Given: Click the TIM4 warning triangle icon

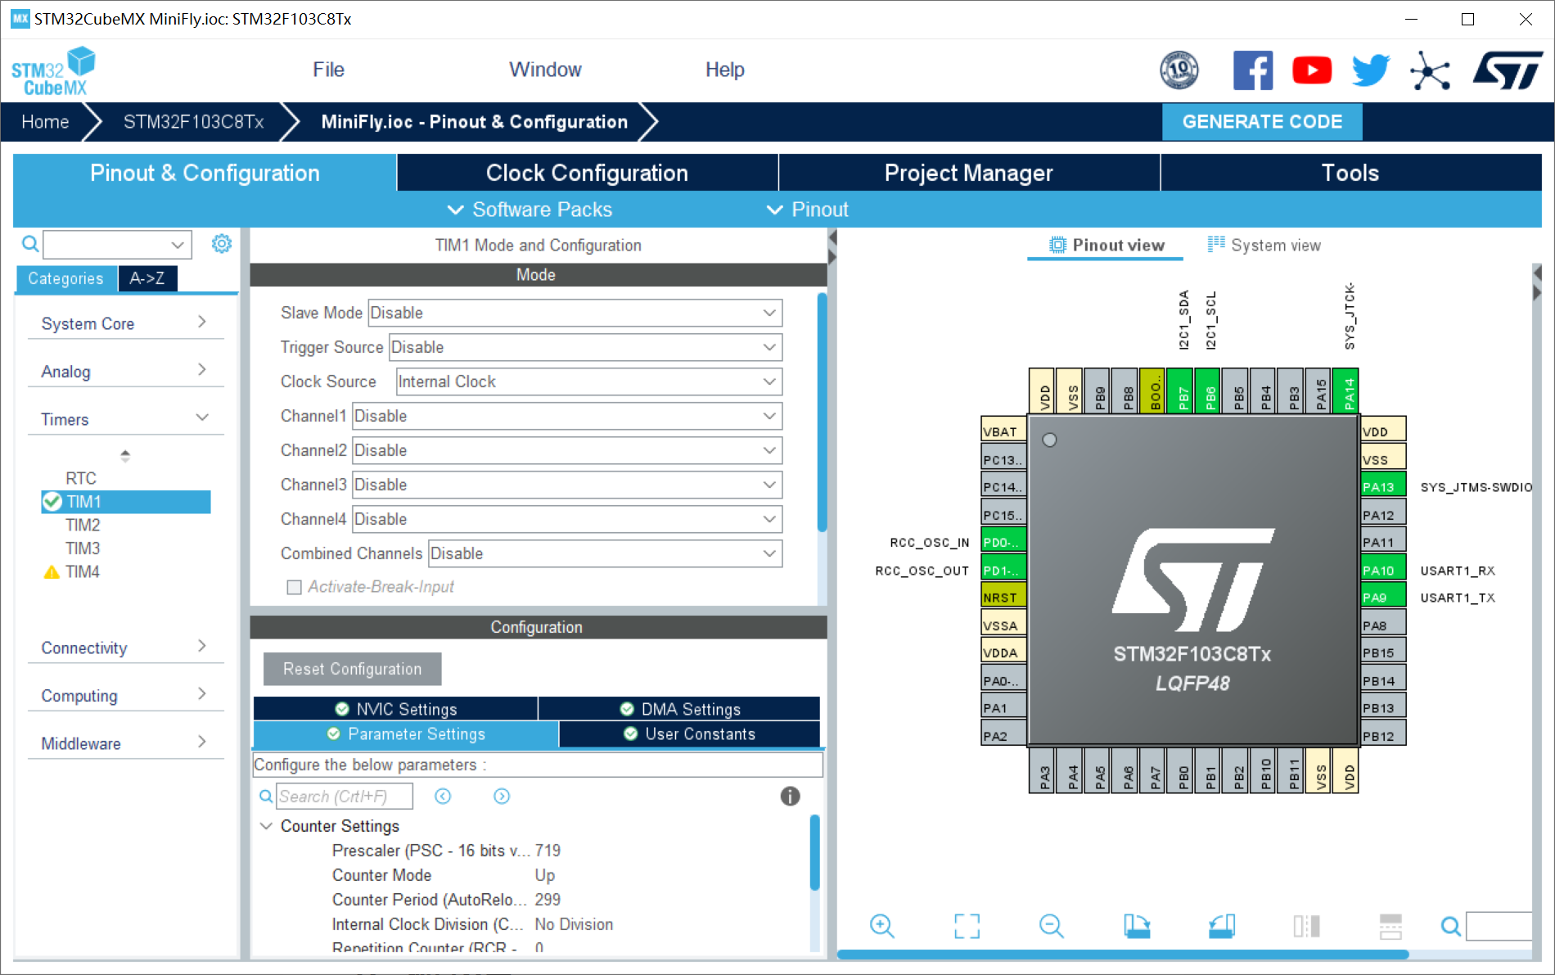Looking at the screenshot, I should point(52,572).
